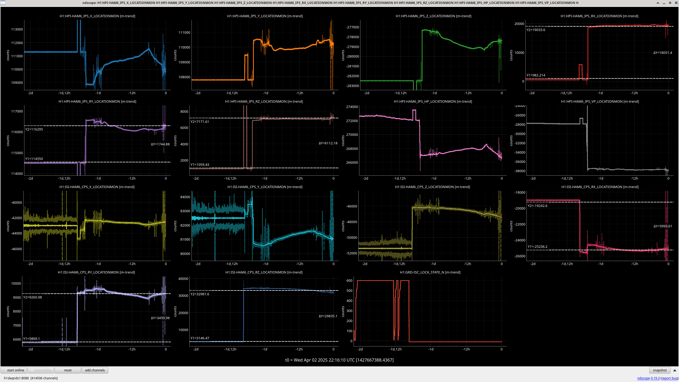The height and width of the screenshot is (382, 679).
Task: Click the t0 timestamp label
Action: pyautogui.click(x=339, y=360)
